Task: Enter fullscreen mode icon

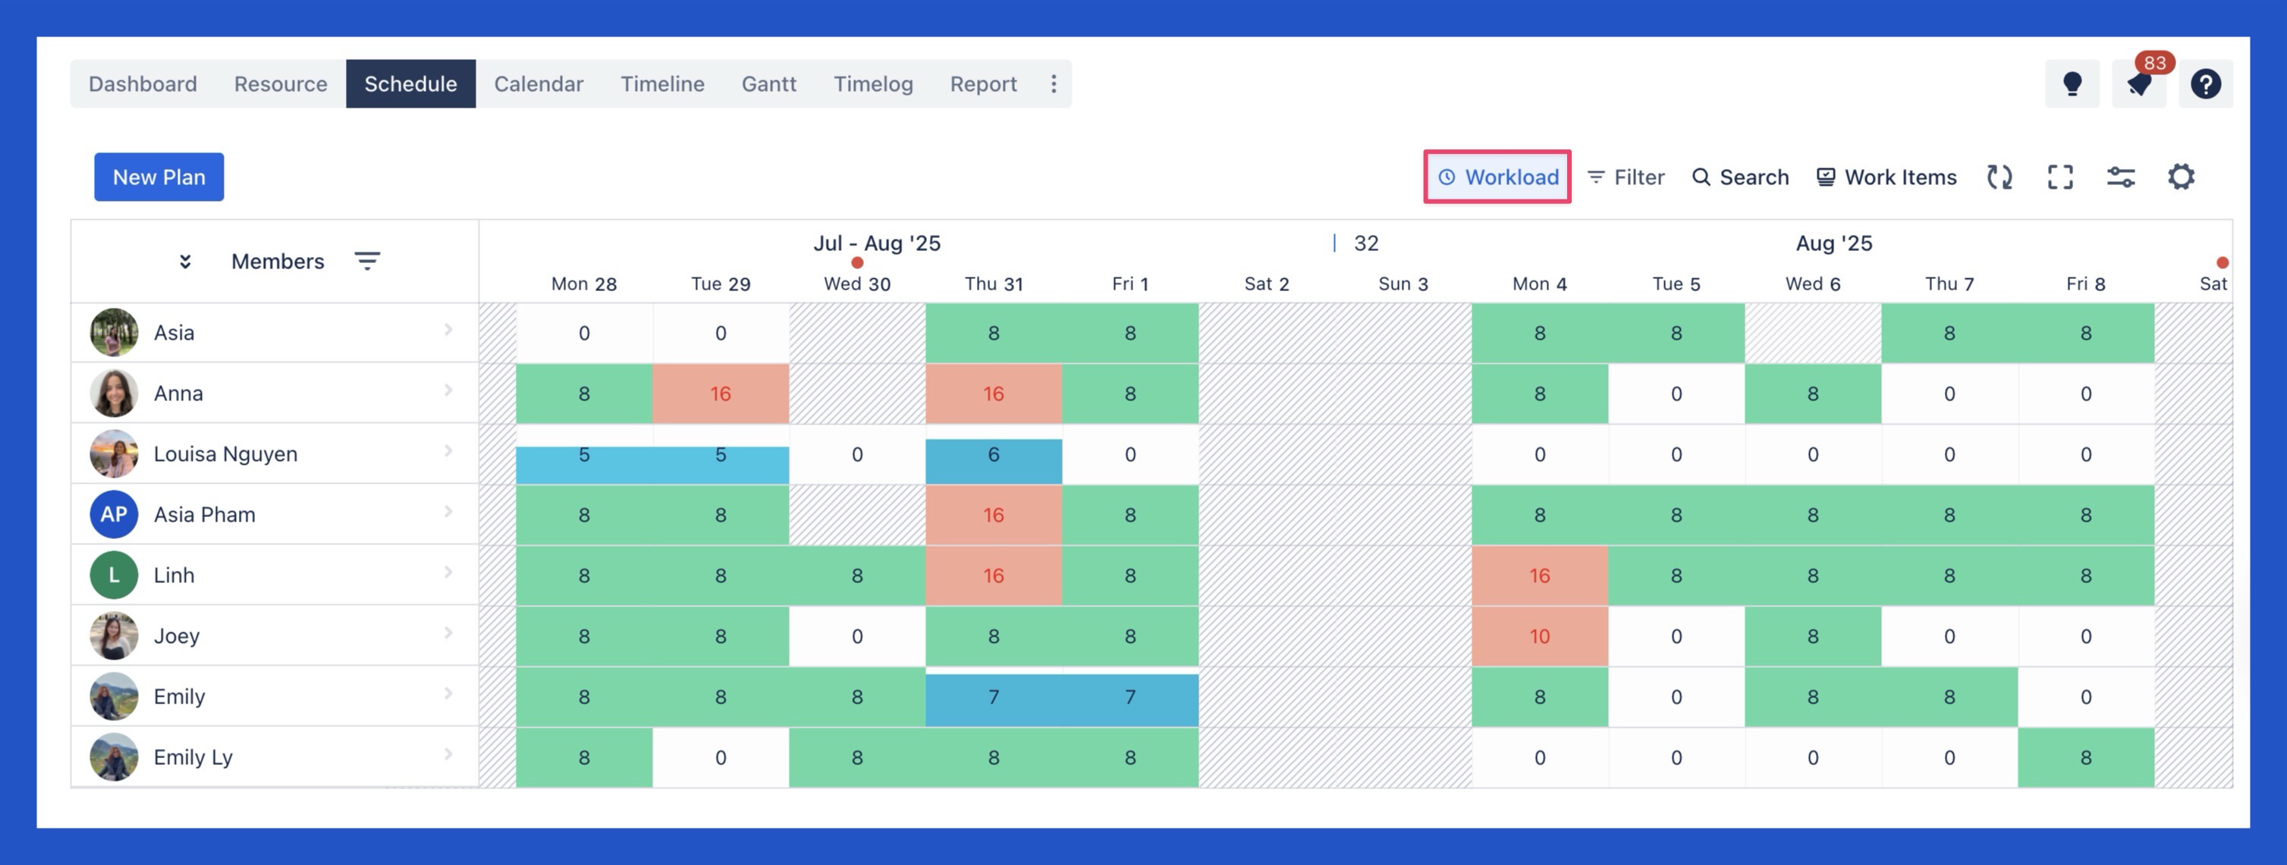Action: click(2061, 177)
